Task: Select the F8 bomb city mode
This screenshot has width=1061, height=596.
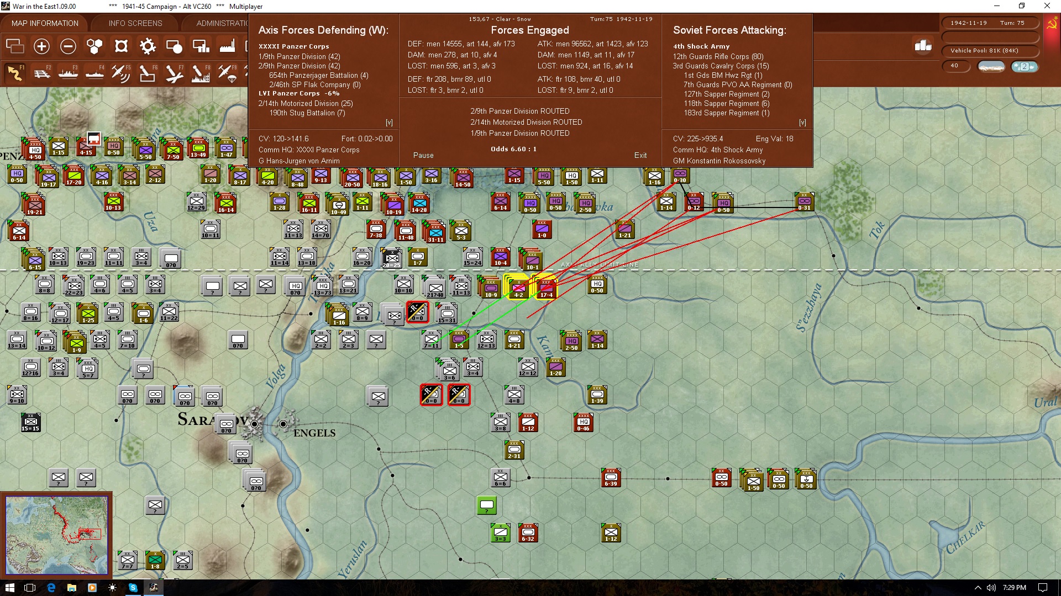Action: 201,73
